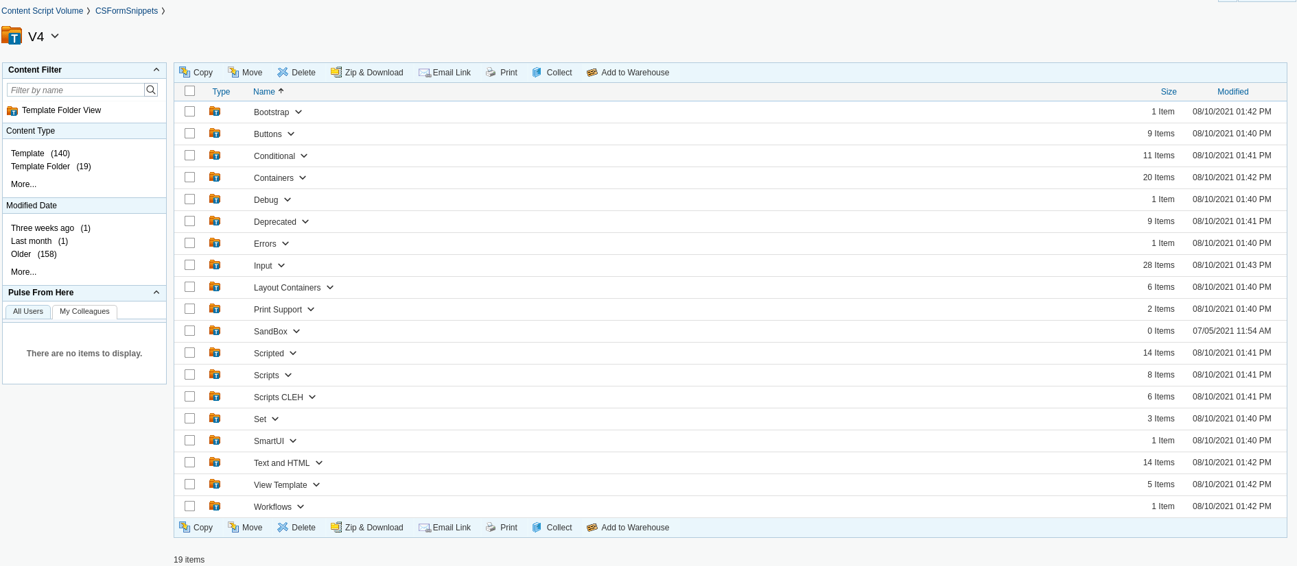
Task: Open the V4 title dropdown menu
Action: point(55,36)
